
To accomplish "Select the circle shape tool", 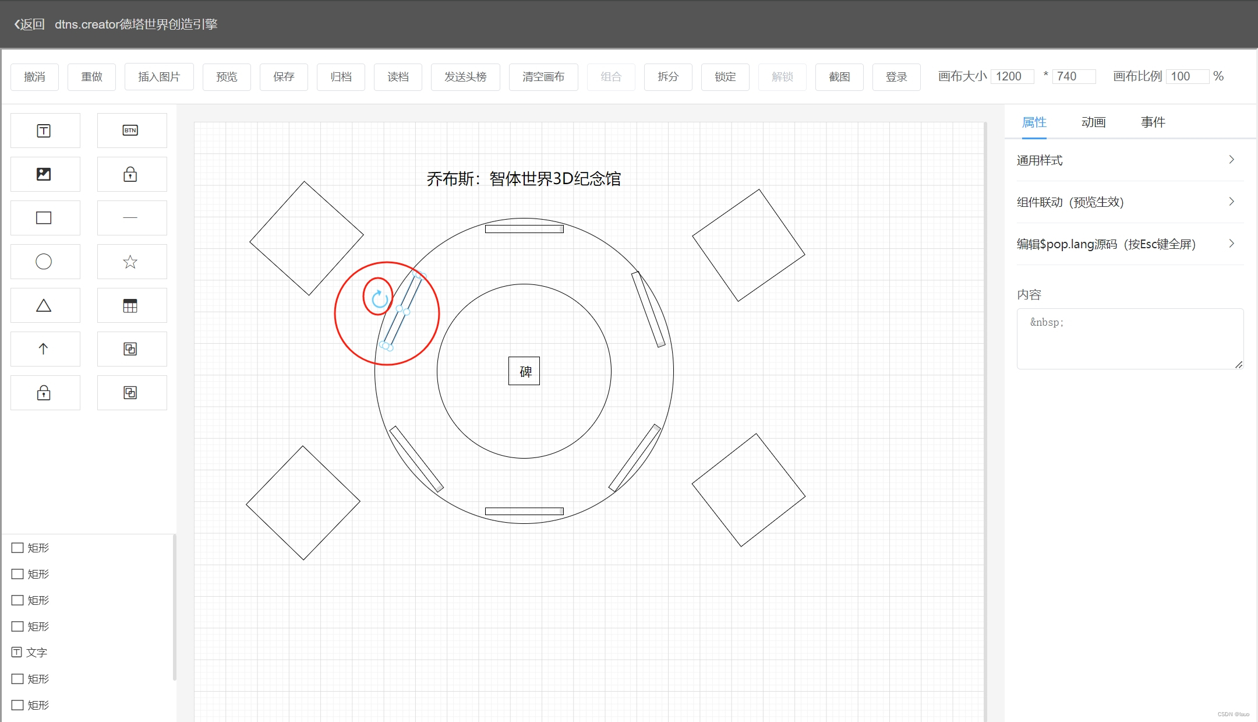I will (45, 262).
